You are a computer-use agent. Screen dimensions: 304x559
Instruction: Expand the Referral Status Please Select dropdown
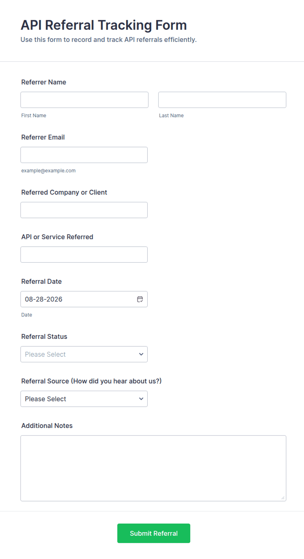point(84,354)
